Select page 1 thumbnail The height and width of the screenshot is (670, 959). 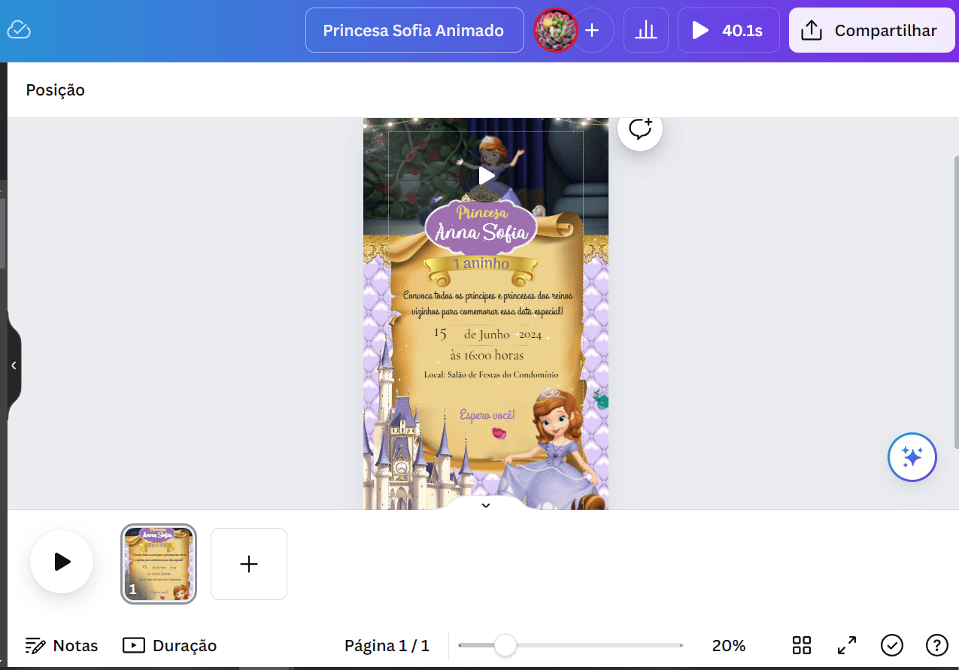click(x=159, y=564)
